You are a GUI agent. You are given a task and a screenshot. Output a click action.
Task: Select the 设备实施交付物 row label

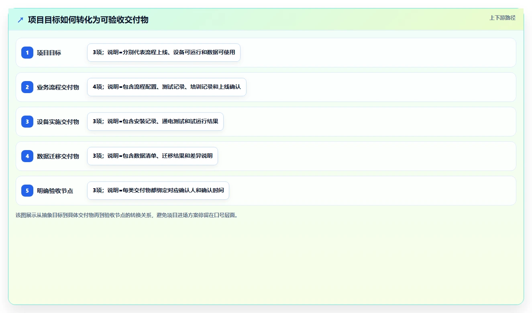58,122
